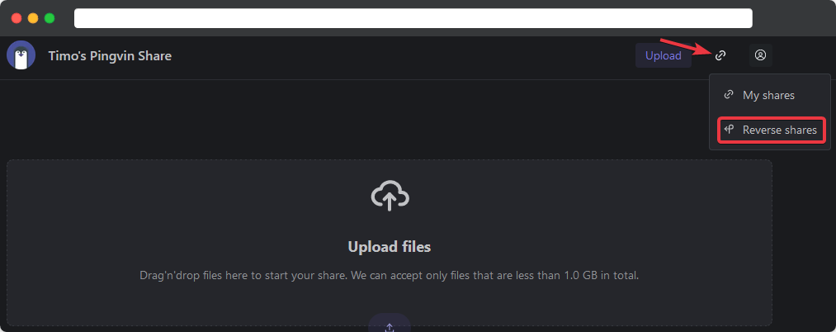836x332 pixels.
Task: Click the Upload files dropzone area
Action: point(390,243)
